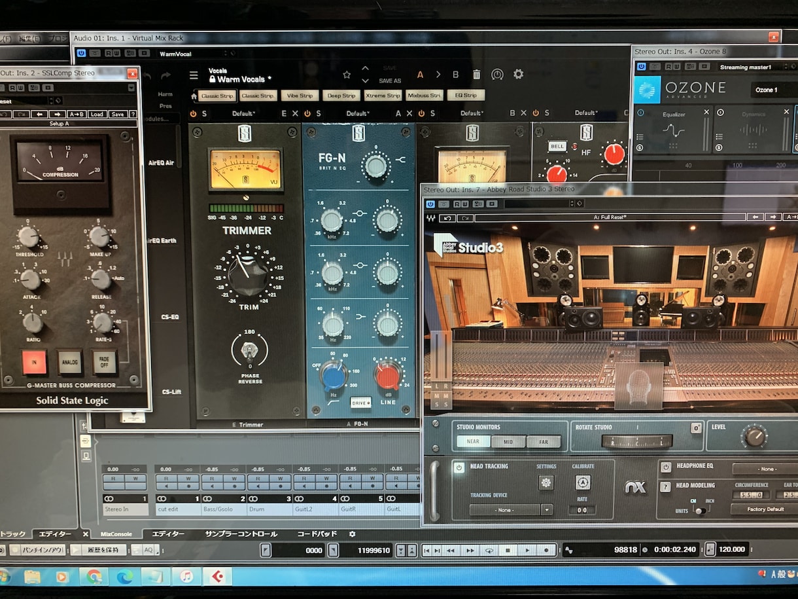Delete the Virtual Mix Rack preset using the trash icon
Viewport: 798px width, 599px height.
(476, 75)
